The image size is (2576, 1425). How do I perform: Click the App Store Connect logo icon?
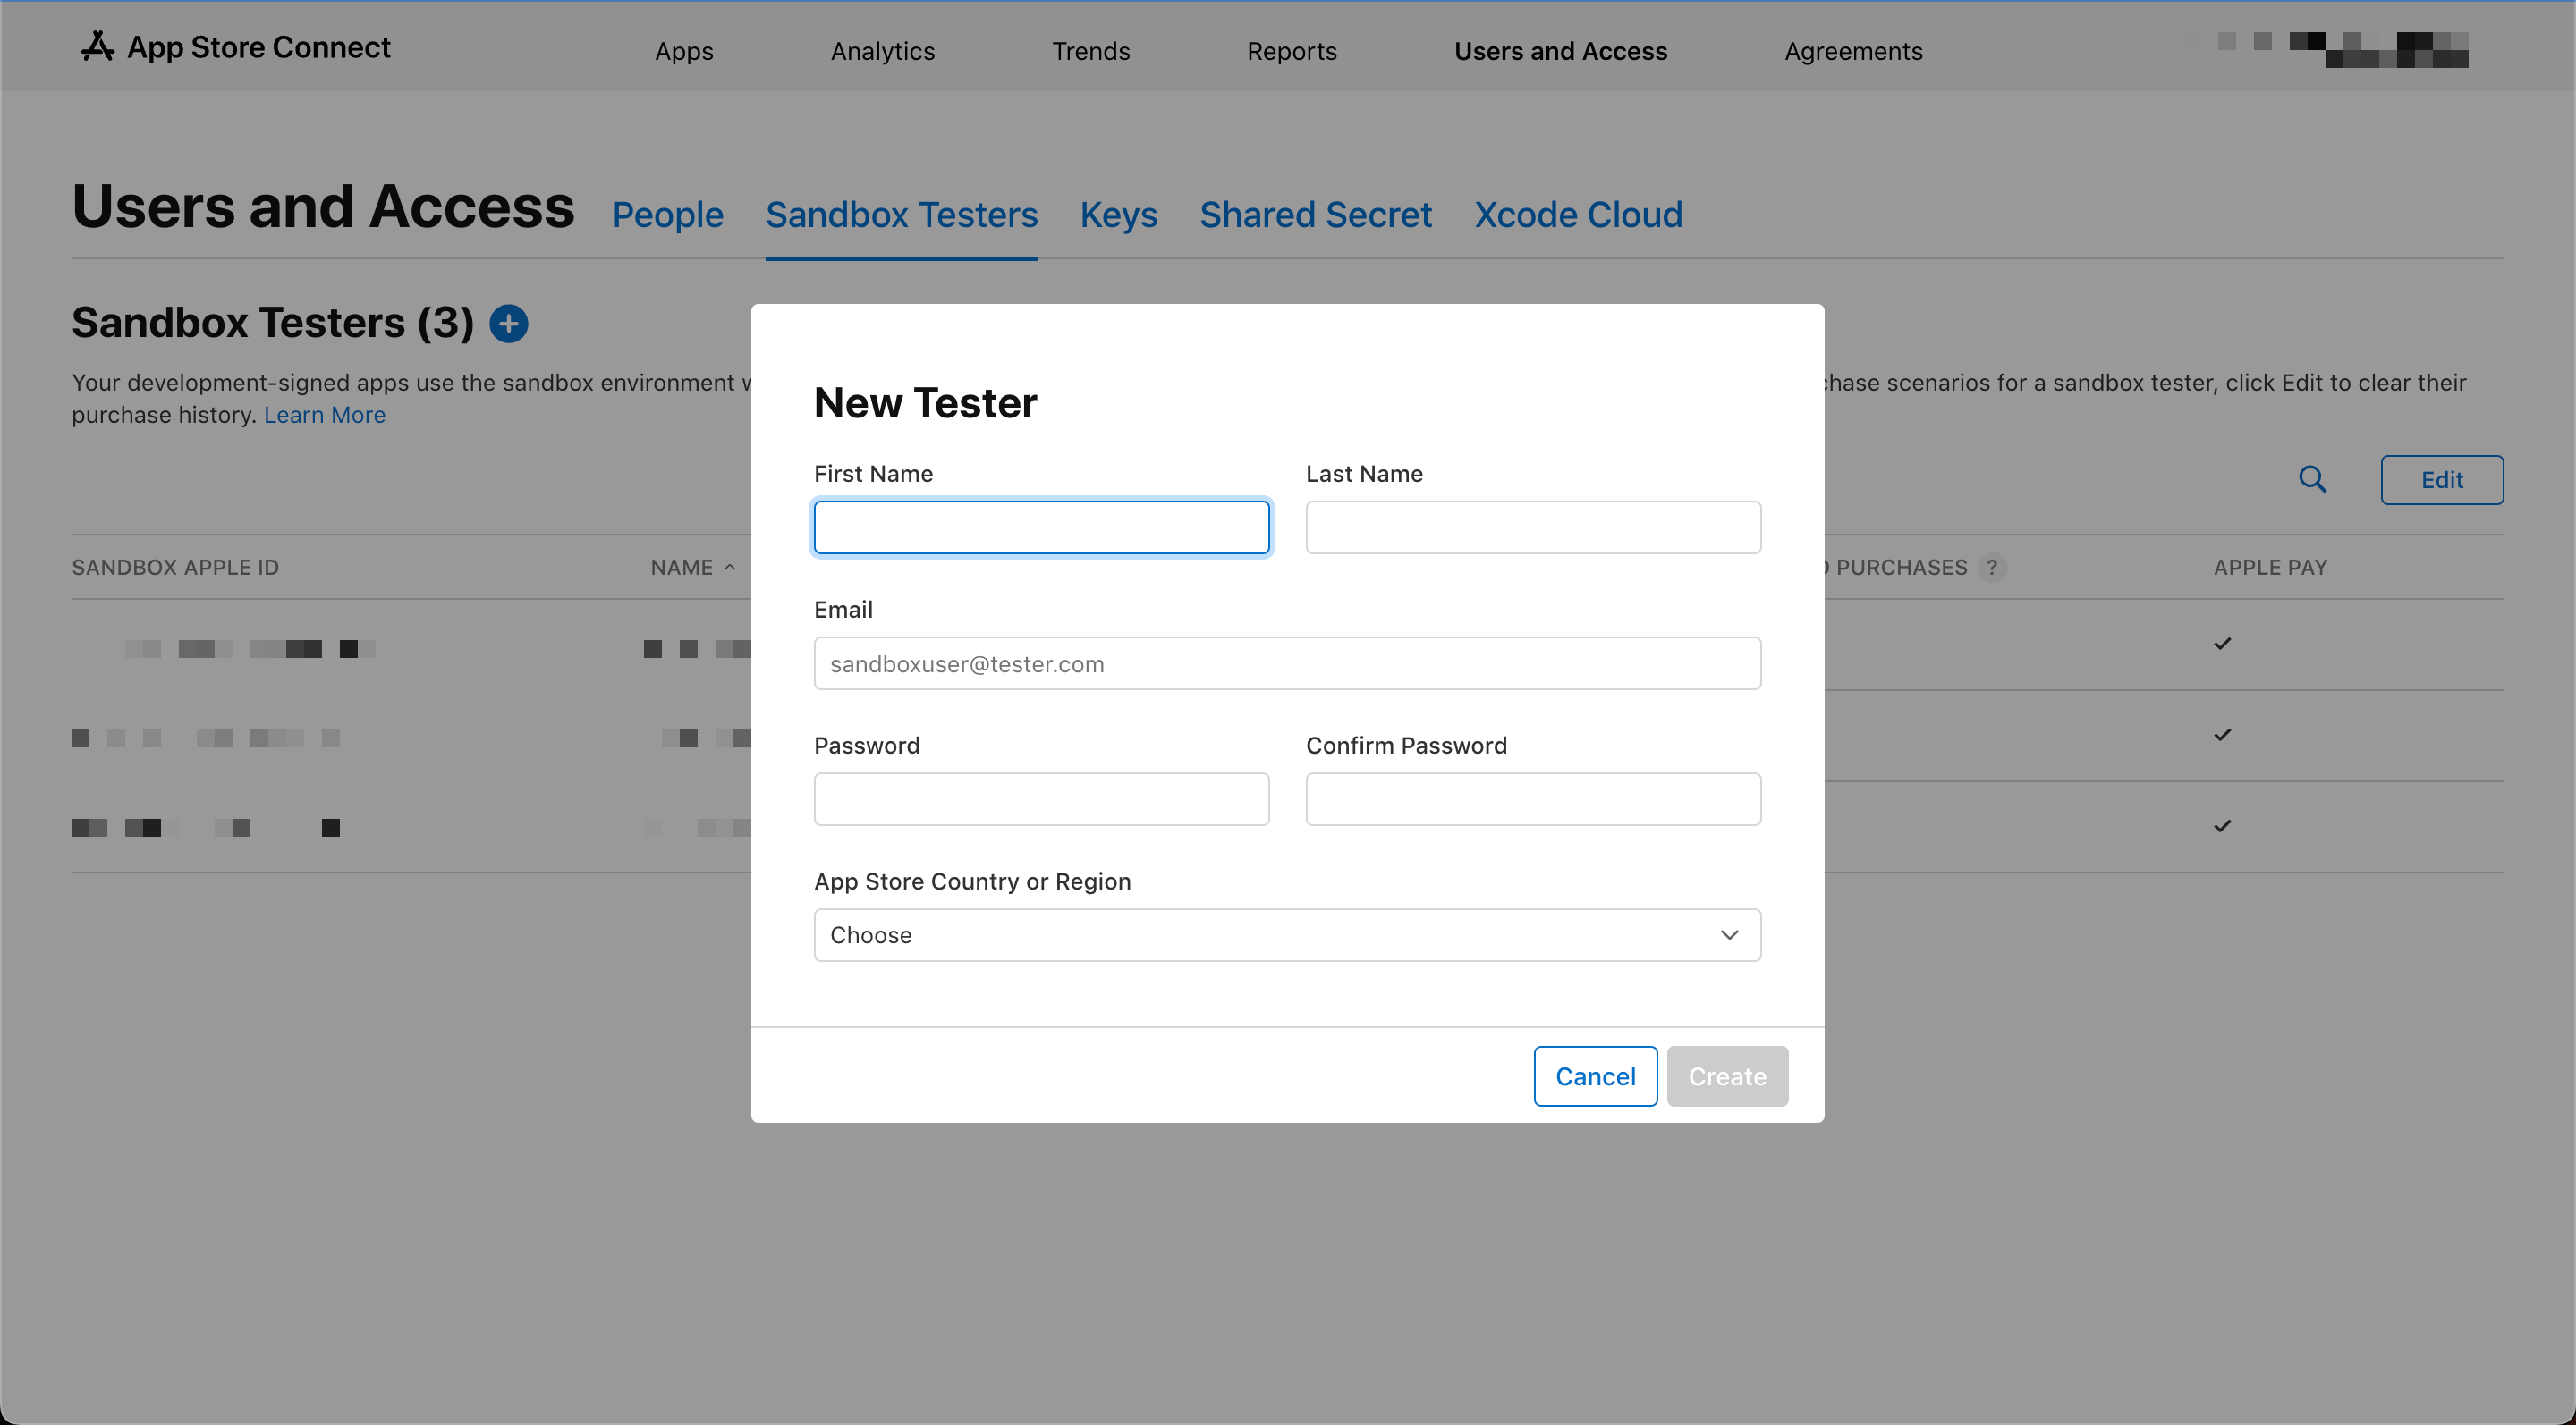click(x=97, y=46)
